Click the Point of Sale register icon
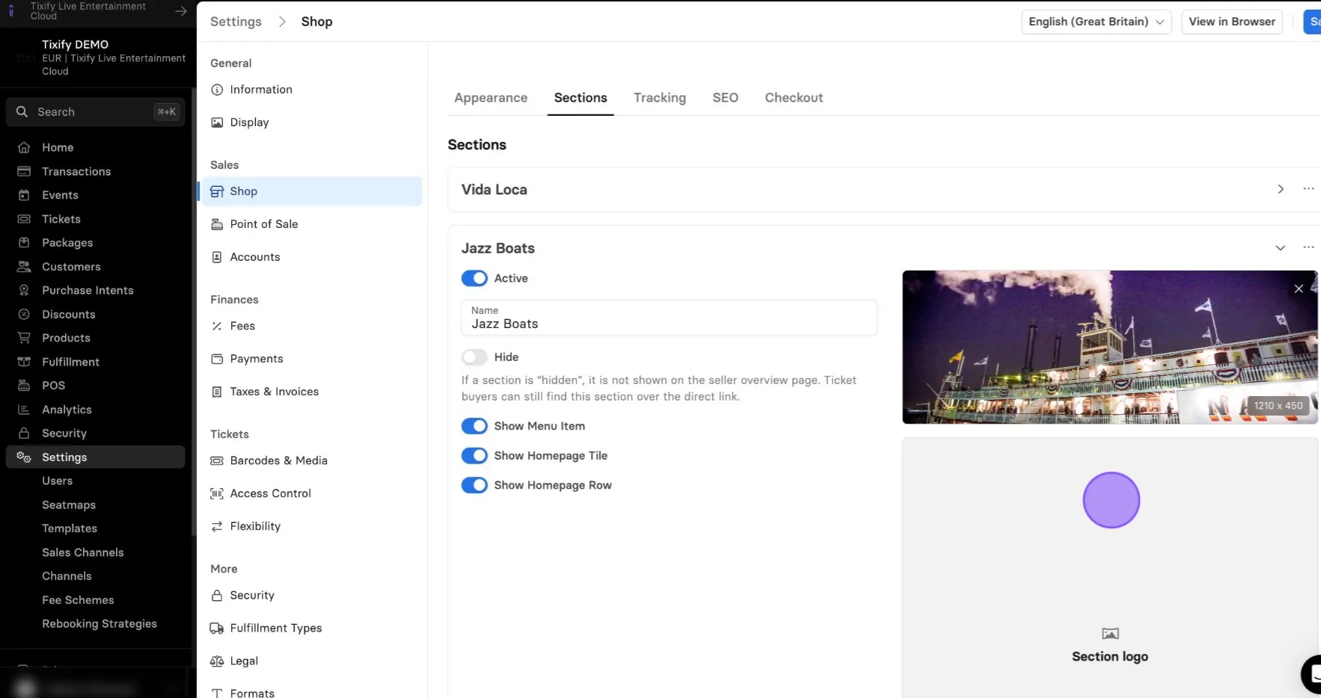This screenshot has width=1321, height=698. coord(217,224)
